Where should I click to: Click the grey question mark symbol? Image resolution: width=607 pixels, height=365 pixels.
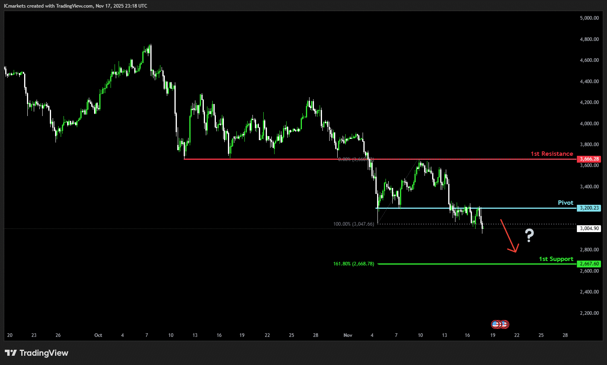[529, 235]
